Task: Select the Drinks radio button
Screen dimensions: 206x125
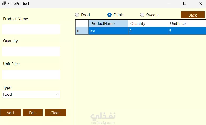Action: coord(110,15)
